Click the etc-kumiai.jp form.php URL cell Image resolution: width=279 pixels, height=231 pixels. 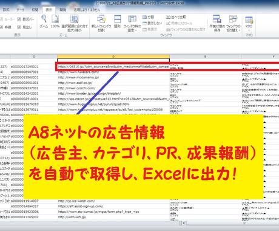pos(113,212)
